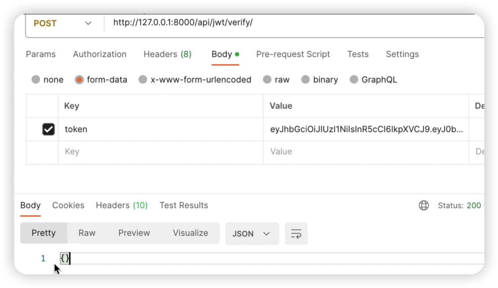Screen dimensions: 498x288
Task: Open the Authorization tab
Action: click(x=100, y=54)
